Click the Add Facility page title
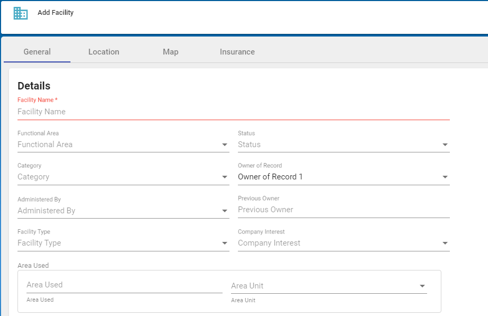This screenshot has height=316, width=488. coord(56,13)
